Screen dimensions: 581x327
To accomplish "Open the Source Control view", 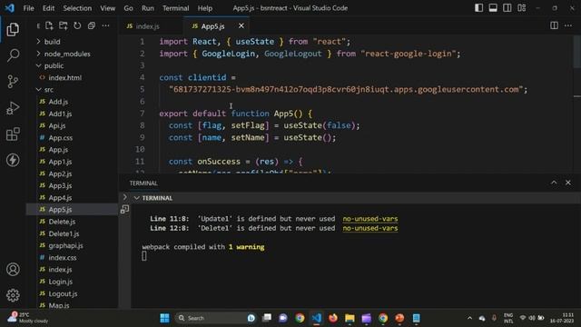I will coord(13,82).
